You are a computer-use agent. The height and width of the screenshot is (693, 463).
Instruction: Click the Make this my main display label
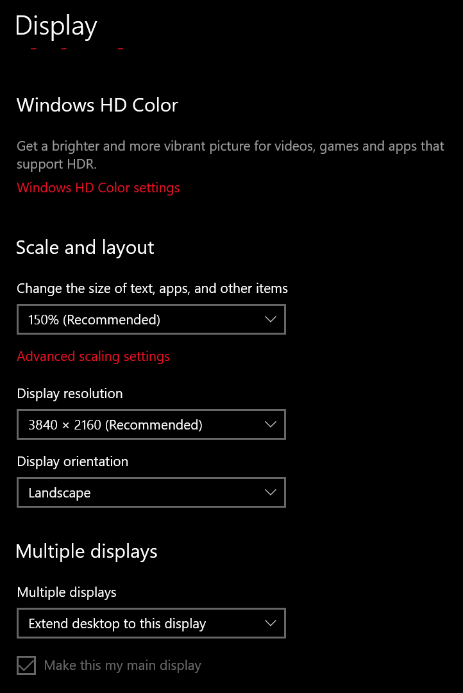pyautogui.click(x=122, y=665)
